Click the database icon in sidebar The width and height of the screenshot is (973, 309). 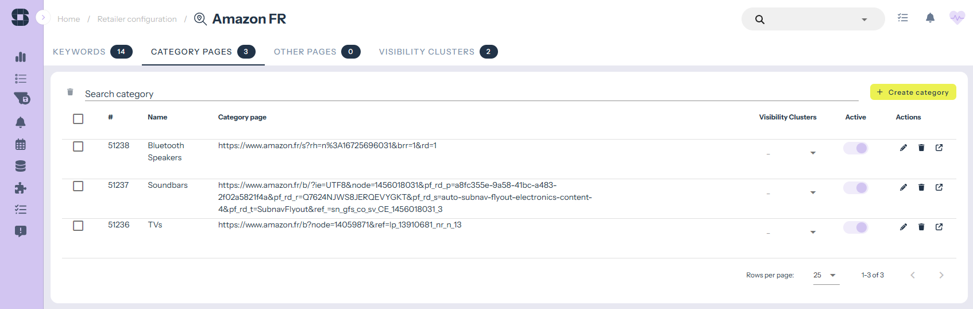[x=21, y=166]
